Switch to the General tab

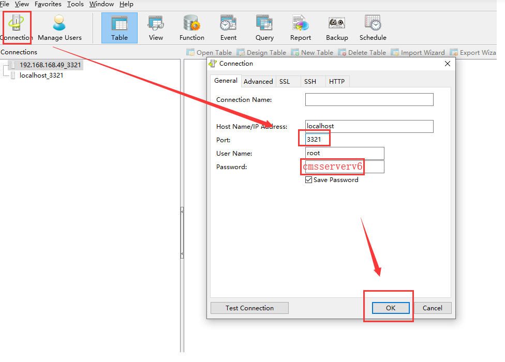click(x=226, y=81)
